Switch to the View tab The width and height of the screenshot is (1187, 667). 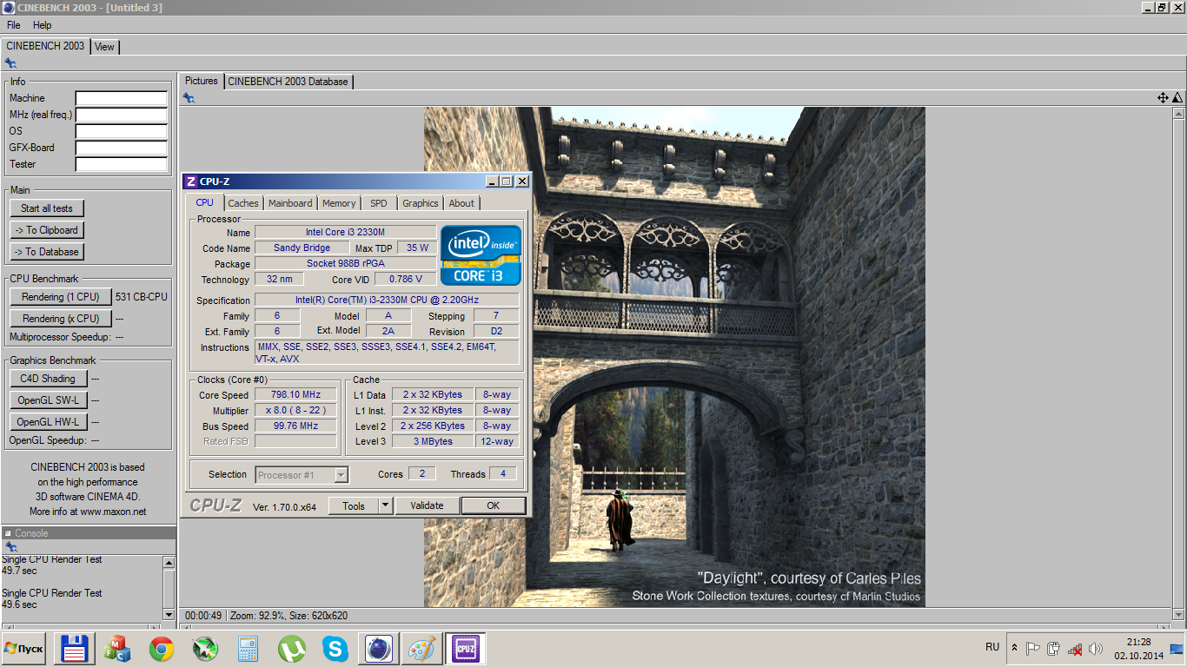point(104,47)
